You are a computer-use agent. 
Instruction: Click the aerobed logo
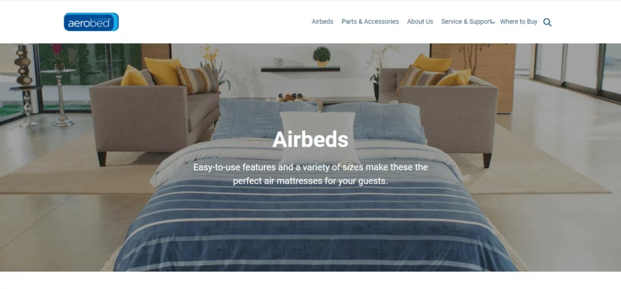[91, 22]
